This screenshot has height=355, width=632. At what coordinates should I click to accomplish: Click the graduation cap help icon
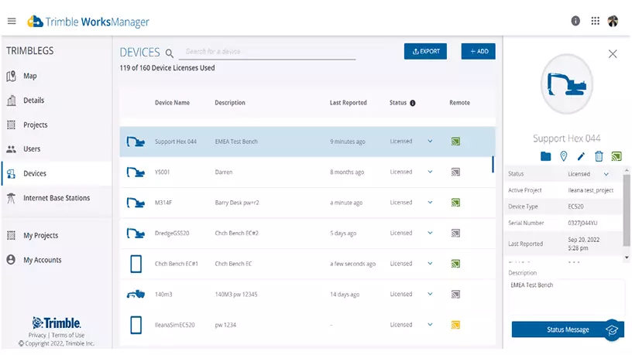tap(612, 330)
